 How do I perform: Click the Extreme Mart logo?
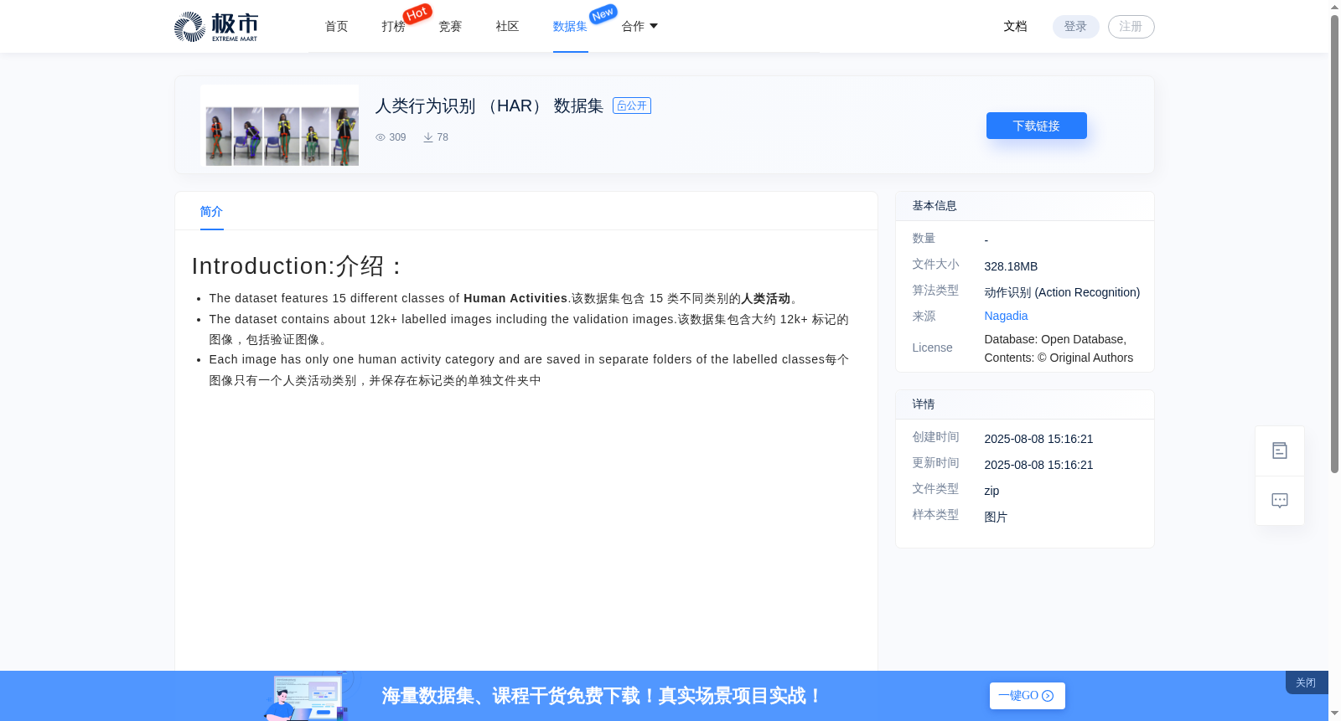[x=216, y=27]
